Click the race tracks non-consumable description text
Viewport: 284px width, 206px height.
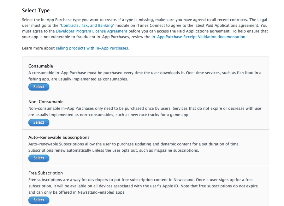(145, 111)
